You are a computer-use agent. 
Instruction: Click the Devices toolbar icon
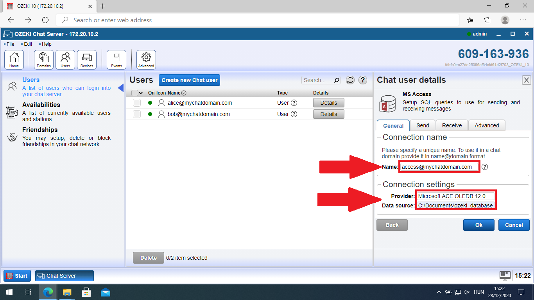pos(87,60)
